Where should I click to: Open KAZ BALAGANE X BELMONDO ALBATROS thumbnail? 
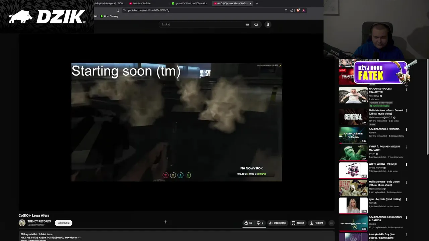point(353,223)
